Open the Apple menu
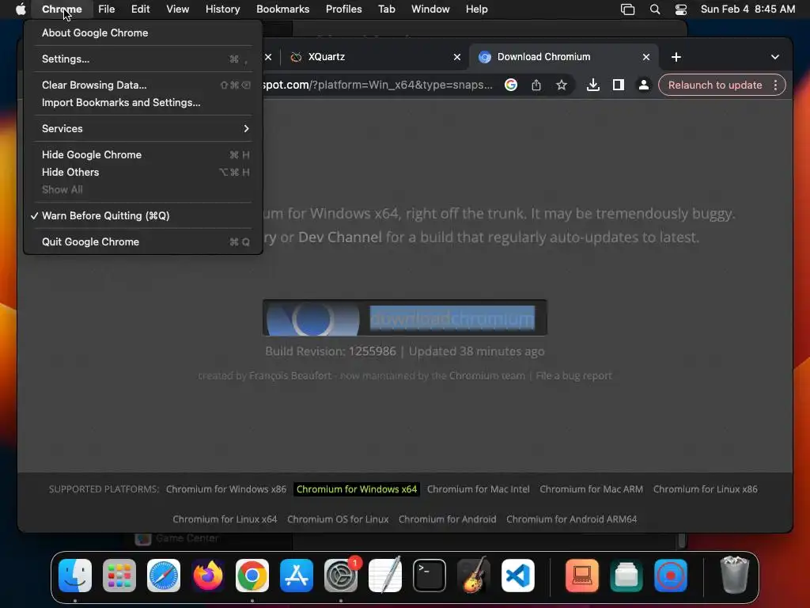The height and width of the screenshot is (608, 810). [20, 9]
